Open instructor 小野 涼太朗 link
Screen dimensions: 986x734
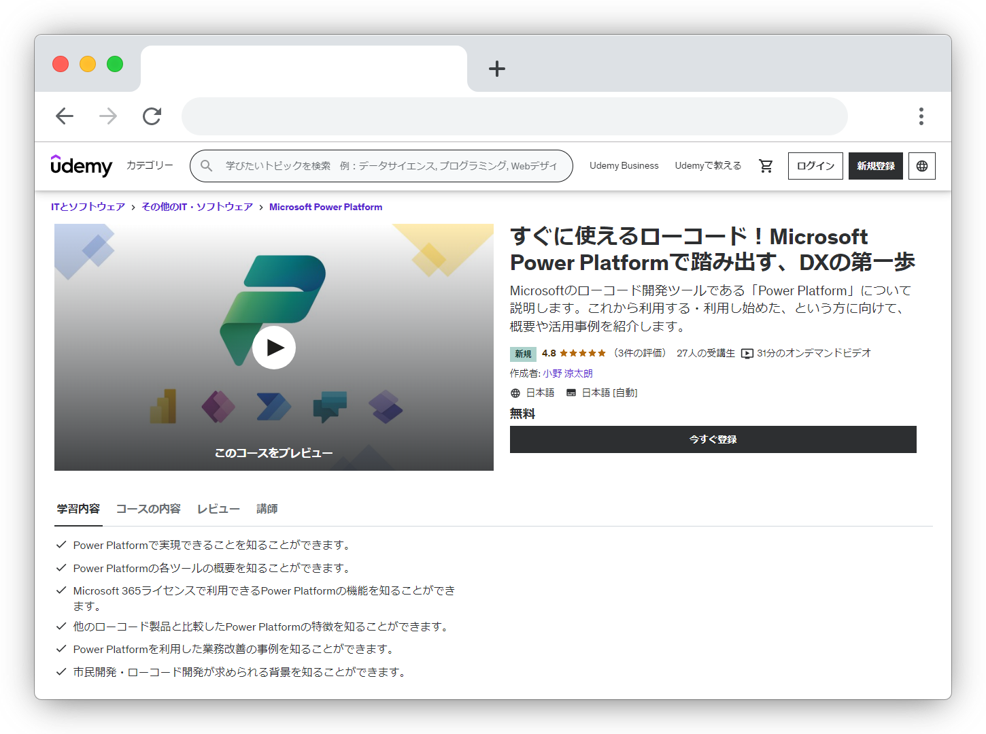pos(568,373)
